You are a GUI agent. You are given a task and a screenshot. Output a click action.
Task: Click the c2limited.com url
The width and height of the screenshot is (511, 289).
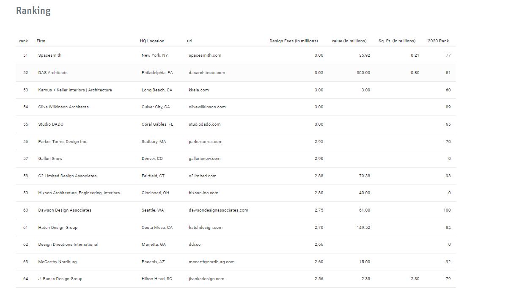click(x=203, y=176)
